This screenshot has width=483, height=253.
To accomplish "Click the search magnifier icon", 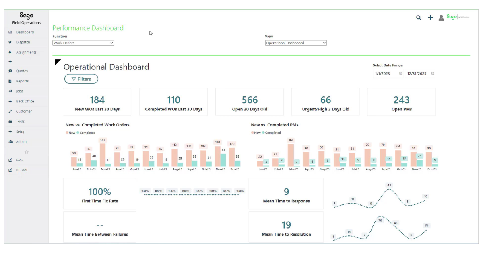I will 419,18.
